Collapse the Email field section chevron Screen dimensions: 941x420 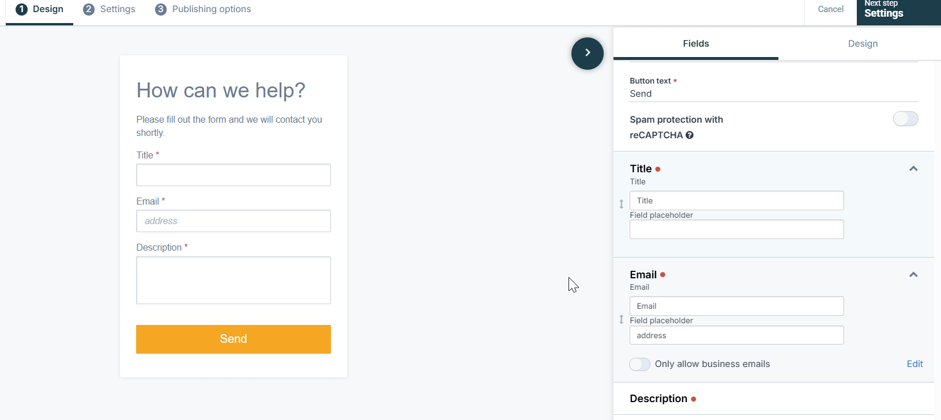tap(913, 275)
